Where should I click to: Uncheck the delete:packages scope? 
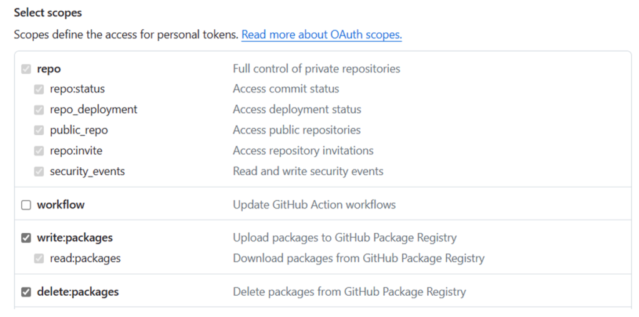tap(26, 292)
